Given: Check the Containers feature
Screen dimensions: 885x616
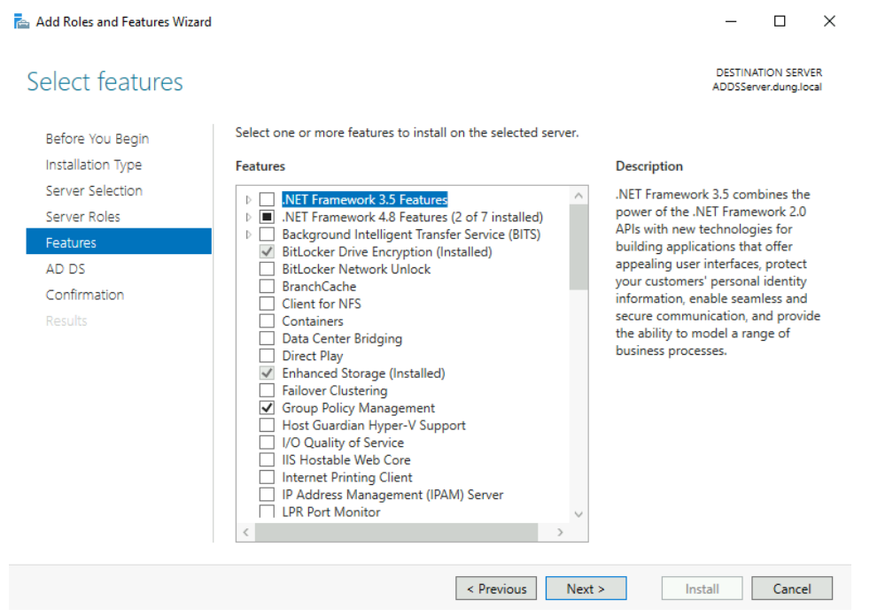Looking at the screenshot, I should click(x=267, y=320).
